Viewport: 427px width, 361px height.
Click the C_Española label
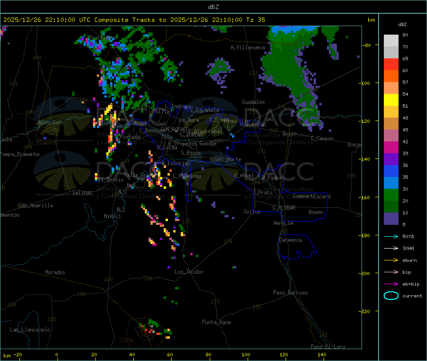[205, 110]
